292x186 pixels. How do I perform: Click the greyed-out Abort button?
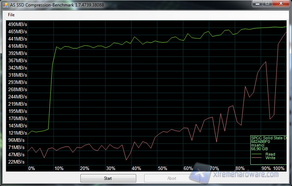click(172, 178)
